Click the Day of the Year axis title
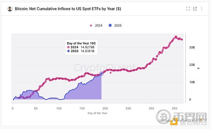 coord(97,113)
